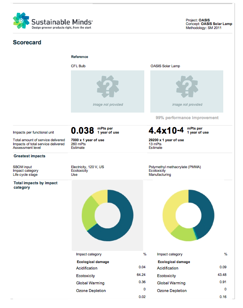Select 'Methodology: SM 2011' text
This screenshot has width=243, height=308.
click(x=204, y=28)
